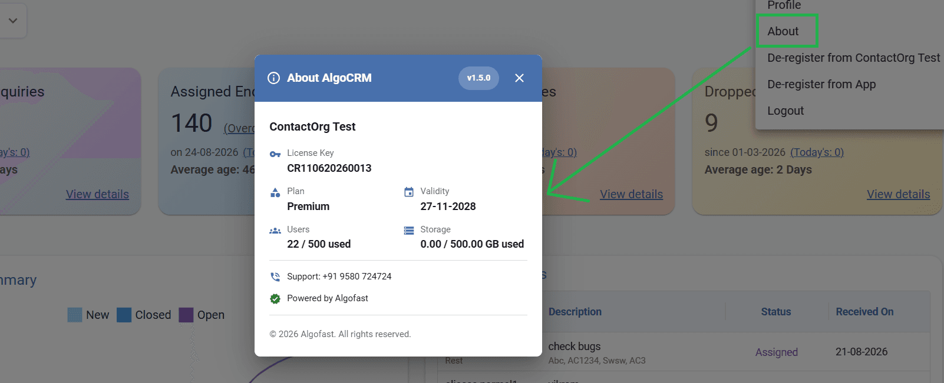Click Average age: 2 Days text
Image resolution: width=944 pixels, height=383 pixels.
click(x=758, y=169)
